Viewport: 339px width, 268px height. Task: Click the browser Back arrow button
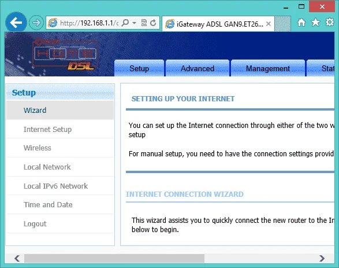[x=16, y=23]
